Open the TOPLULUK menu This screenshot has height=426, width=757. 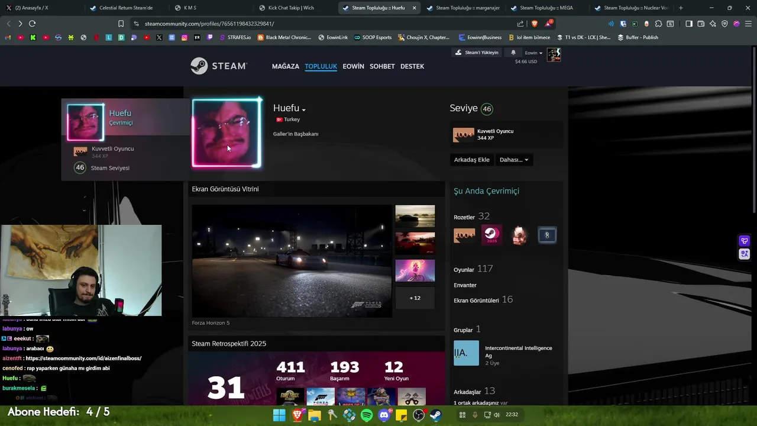pos(321,66)
